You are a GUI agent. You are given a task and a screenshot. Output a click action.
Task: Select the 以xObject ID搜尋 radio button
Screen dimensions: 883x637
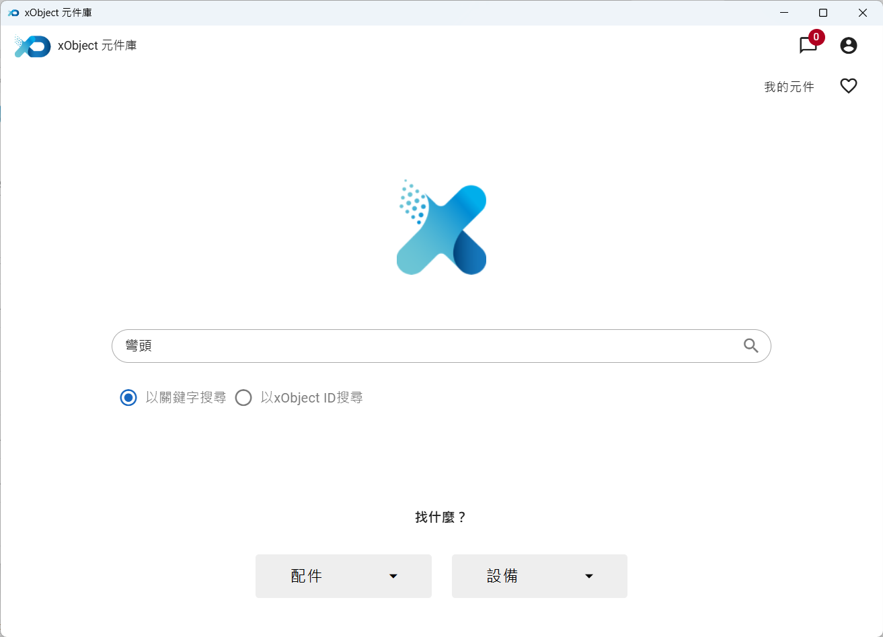click(243, 398)
